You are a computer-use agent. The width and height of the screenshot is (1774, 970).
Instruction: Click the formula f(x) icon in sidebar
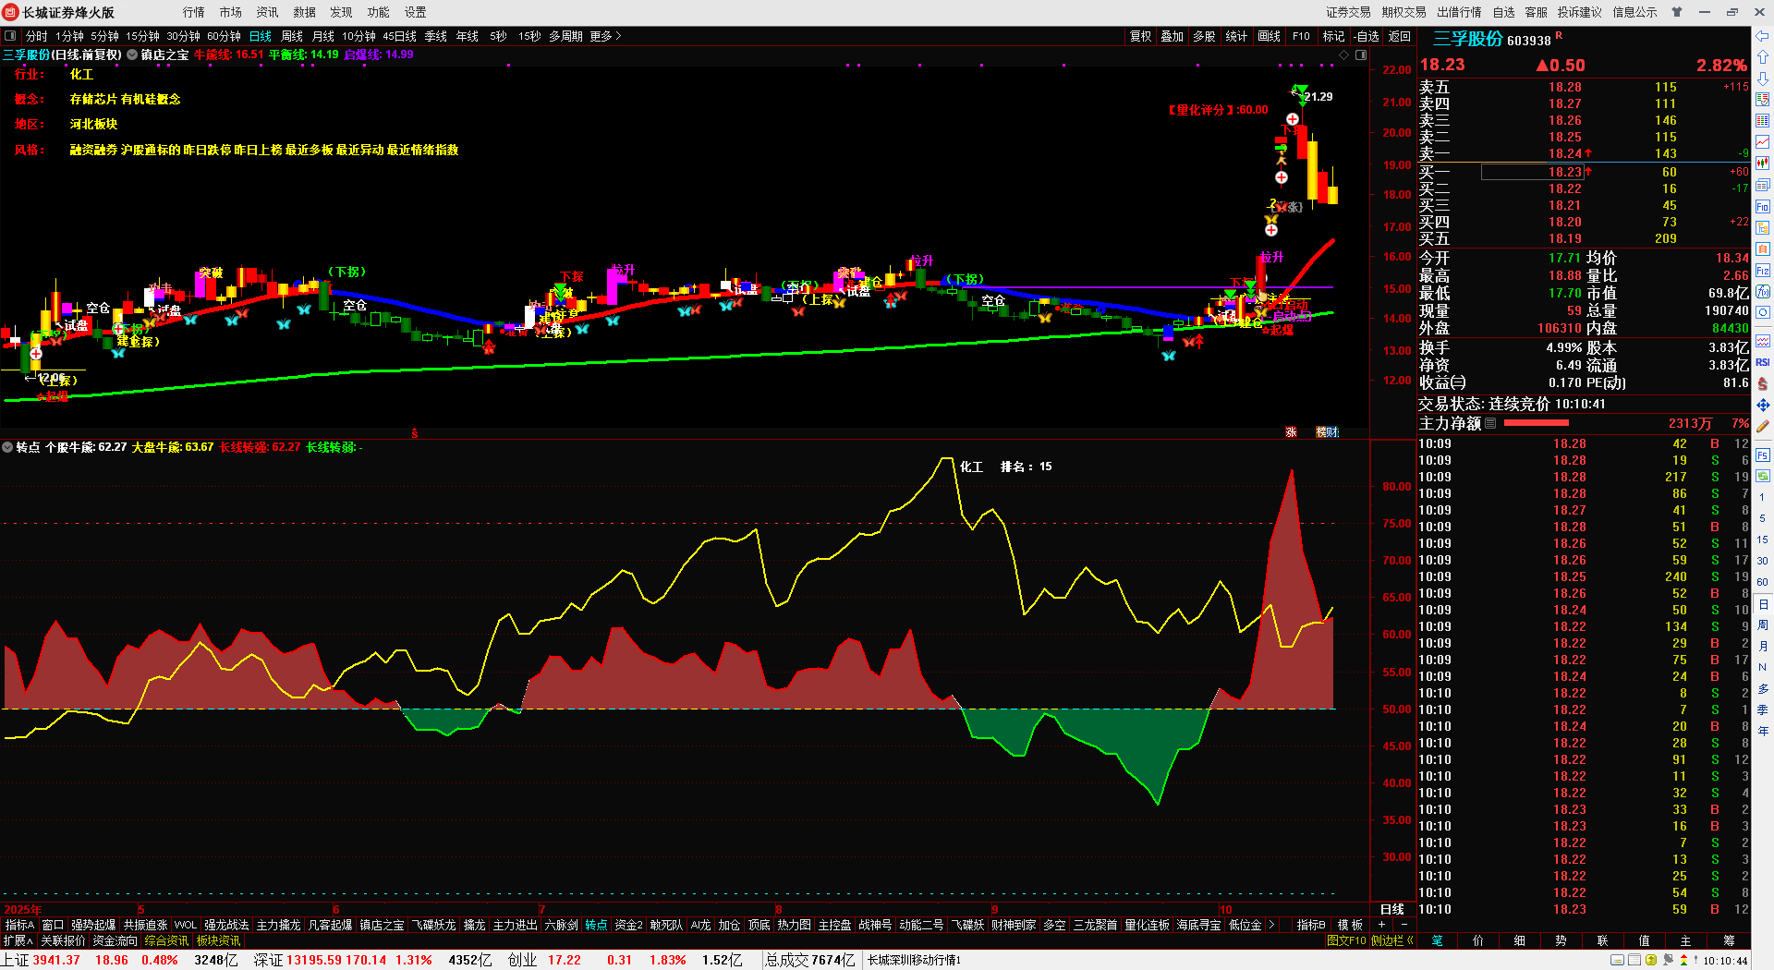pos(1763,292)
